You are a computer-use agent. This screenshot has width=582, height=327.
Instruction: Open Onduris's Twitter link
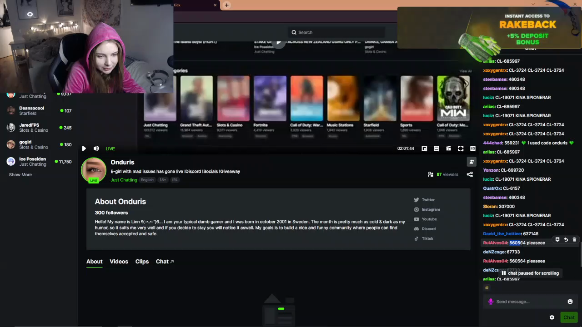(x=424, y=200)
